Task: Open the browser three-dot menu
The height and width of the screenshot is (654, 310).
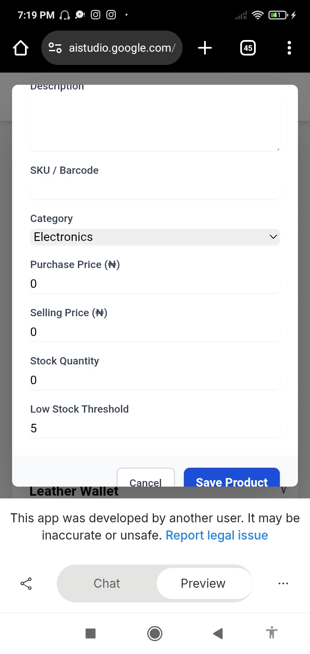Action: pos(289,48)
